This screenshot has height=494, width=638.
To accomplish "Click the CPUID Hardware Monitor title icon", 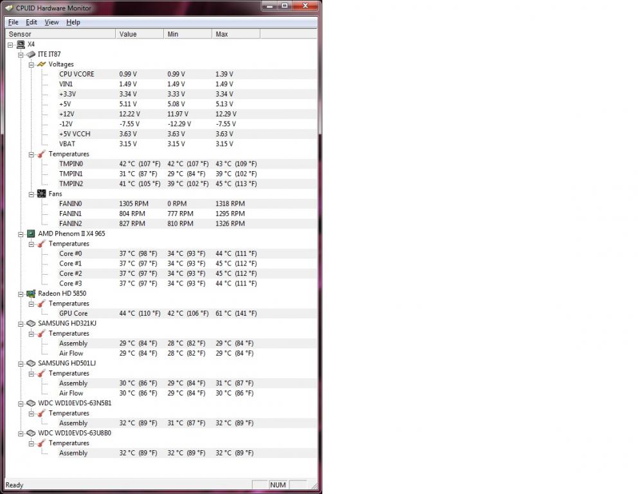I will [10, 8].
